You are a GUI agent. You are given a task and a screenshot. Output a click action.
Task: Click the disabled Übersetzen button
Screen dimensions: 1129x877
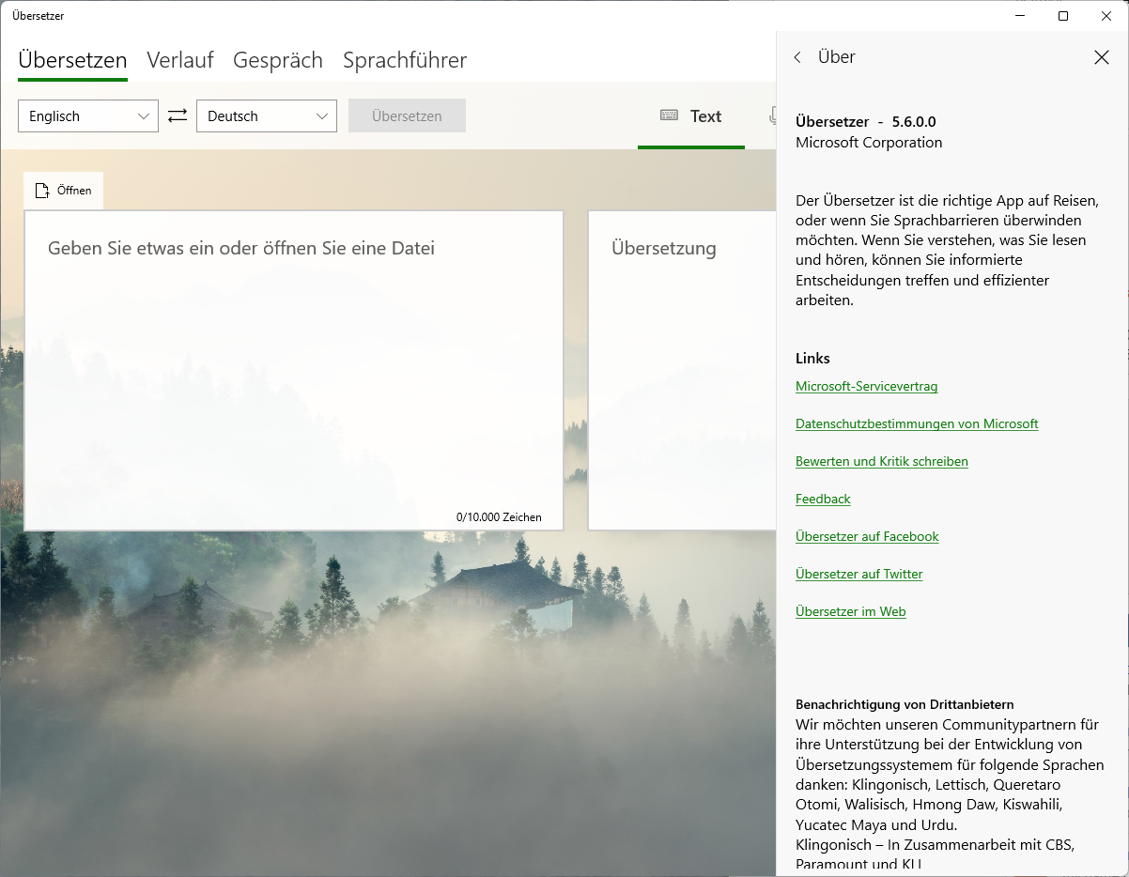click(x=407, y=115)
